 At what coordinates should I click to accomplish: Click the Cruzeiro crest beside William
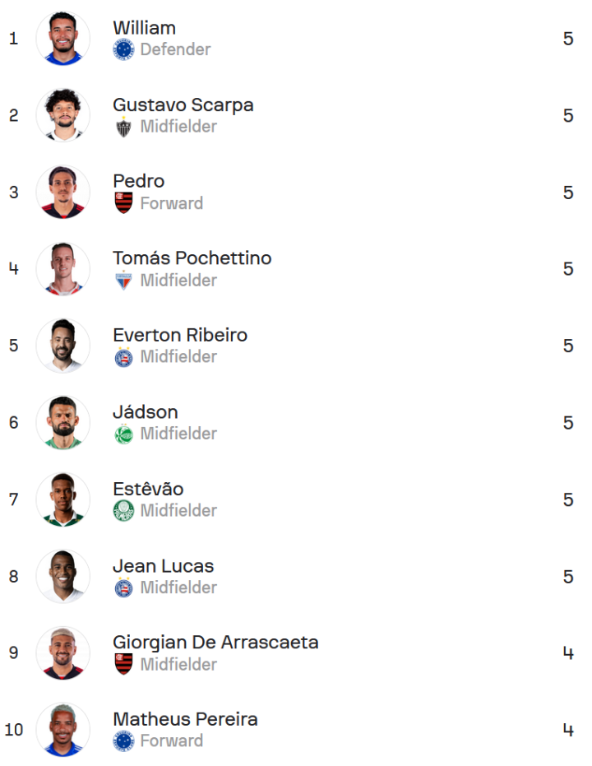(x=123, y=49)
